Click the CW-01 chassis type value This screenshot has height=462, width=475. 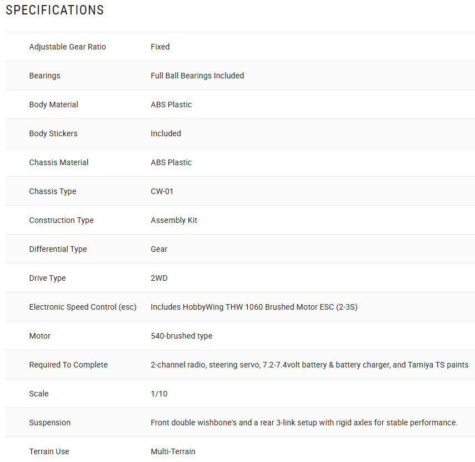162,191
